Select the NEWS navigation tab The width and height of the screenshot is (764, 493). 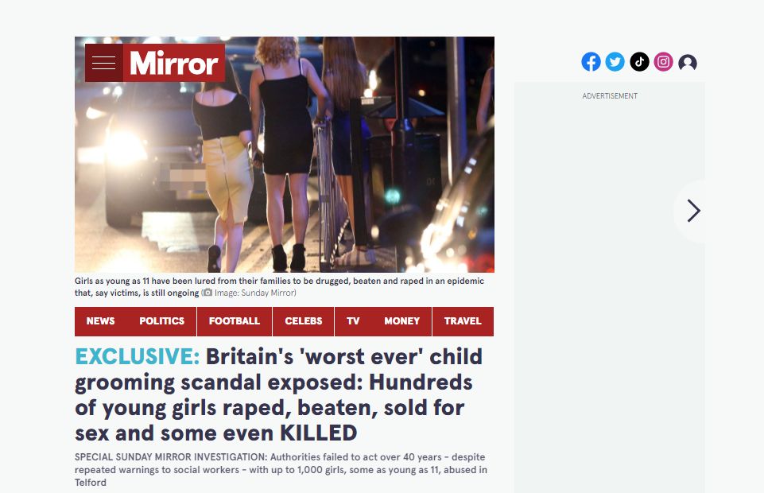pos(100,321)
